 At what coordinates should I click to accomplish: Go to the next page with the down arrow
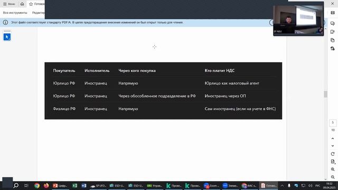click(x=333, y=146)
